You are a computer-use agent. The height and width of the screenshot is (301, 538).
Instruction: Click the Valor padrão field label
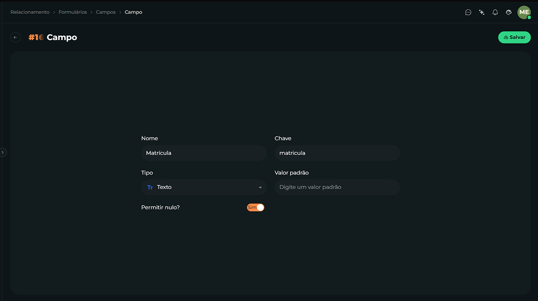tap(292, 173)
